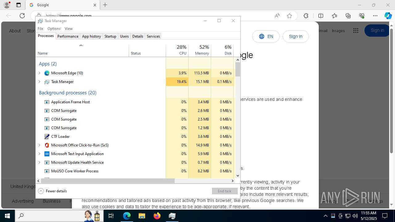Click MoUSO Core Worker Process icon
This screenshot has width=395, height=222.
click(x=47, y=171)
